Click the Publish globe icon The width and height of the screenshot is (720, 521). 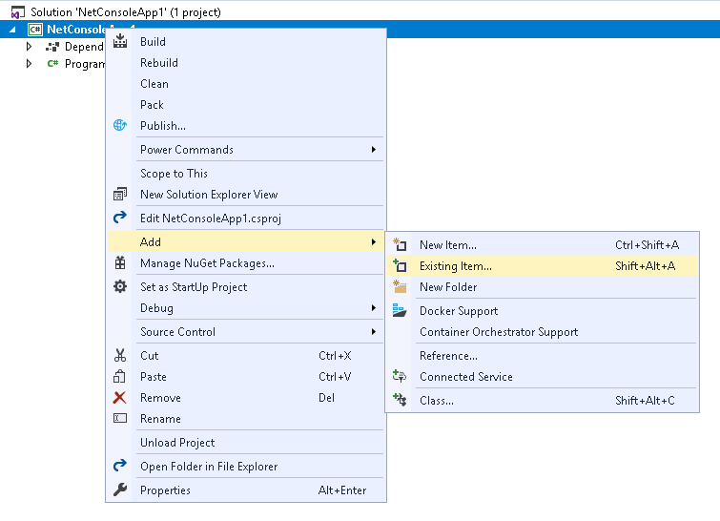[x=120, y=125]
